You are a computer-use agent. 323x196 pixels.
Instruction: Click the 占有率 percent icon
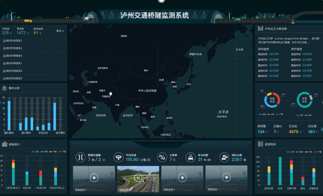(162, 157)
